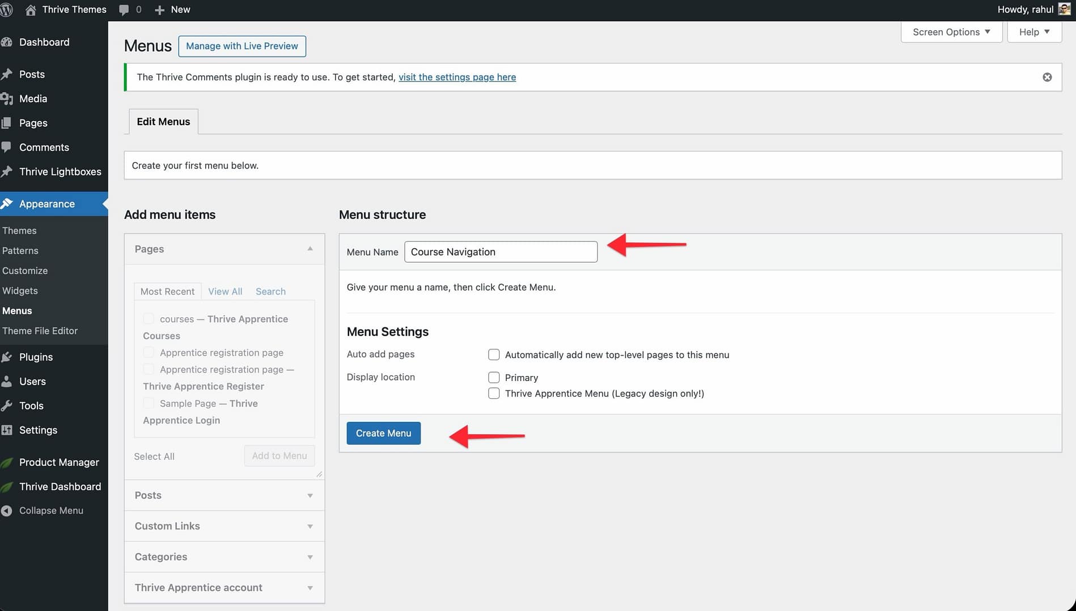The height and width of the screenshot is (611, 1076).
Task: Open the Screen Options dropdown
Action: (x=951, y=32)
